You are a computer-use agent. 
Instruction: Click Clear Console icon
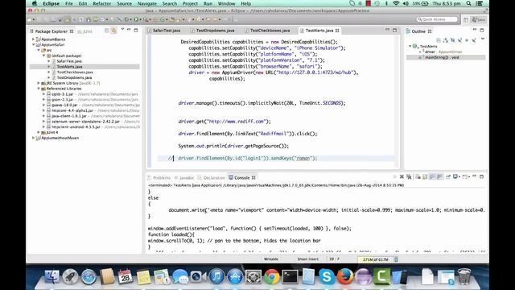click(418, 177)
